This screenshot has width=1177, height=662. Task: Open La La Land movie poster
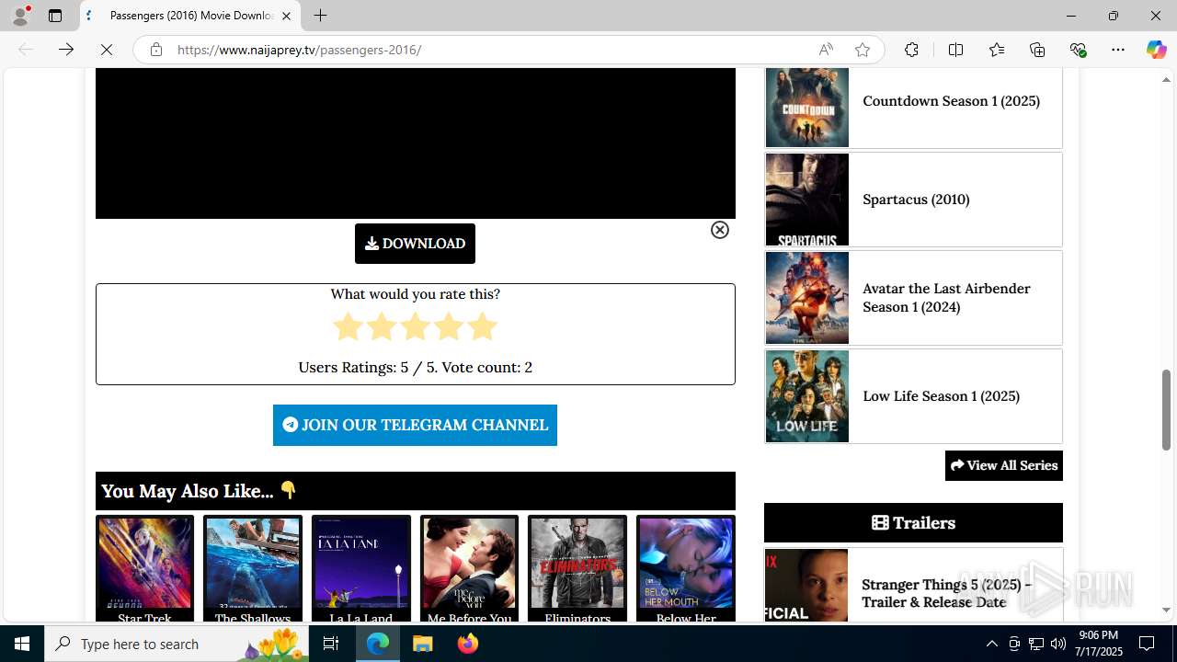point(361,563)
